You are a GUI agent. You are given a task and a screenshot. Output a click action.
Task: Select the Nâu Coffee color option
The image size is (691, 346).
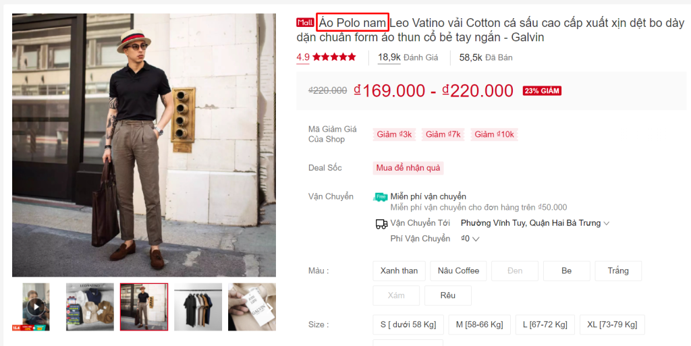[458, 271]
